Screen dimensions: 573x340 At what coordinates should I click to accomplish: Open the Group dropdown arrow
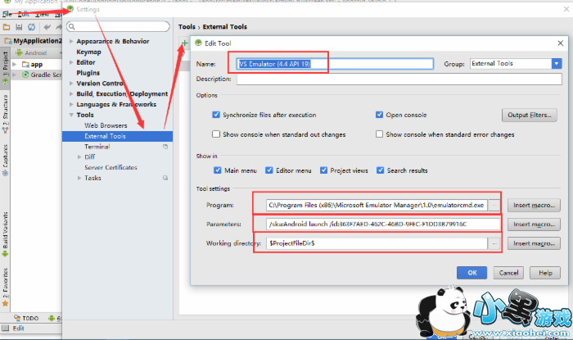pyautogui.click(x=556, y=64)
